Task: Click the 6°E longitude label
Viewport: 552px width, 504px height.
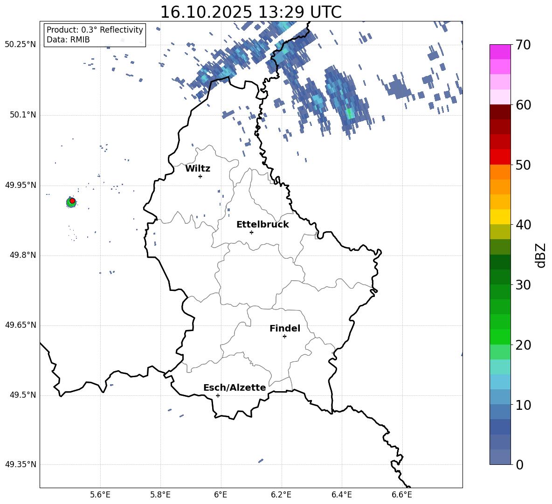Action: click(x=221, y=495)
